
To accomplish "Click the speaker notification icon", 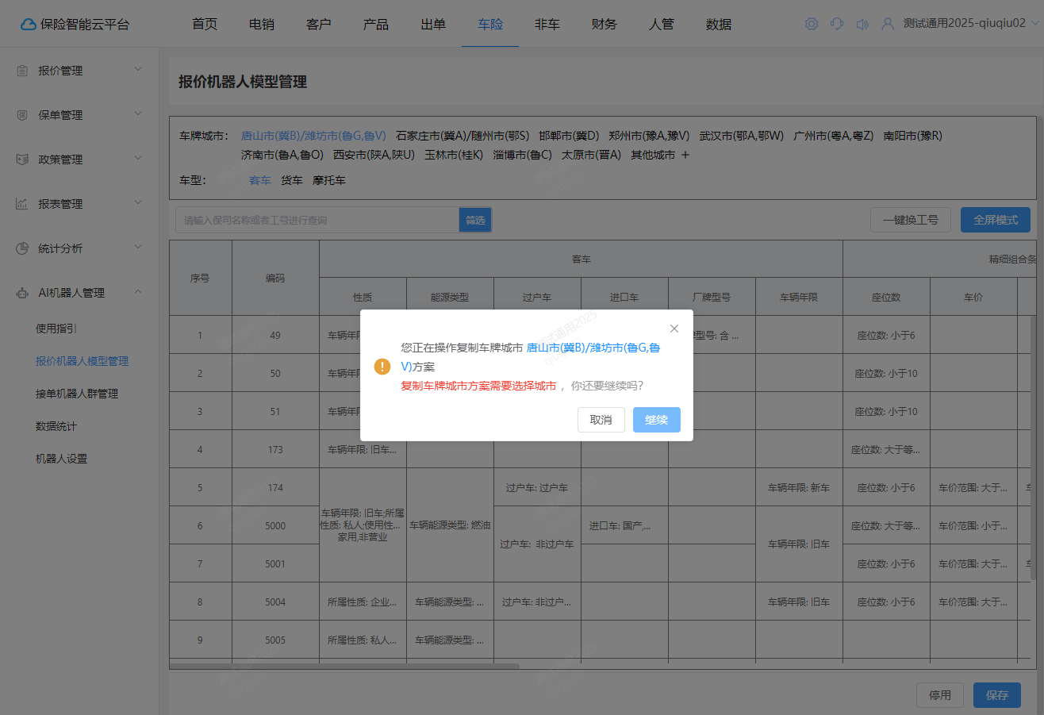I will [x=862, y=24].
